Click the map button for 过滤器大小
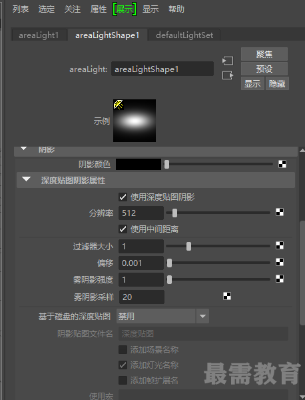The width and height of the screenshot is (305, 400). (280, 245)
